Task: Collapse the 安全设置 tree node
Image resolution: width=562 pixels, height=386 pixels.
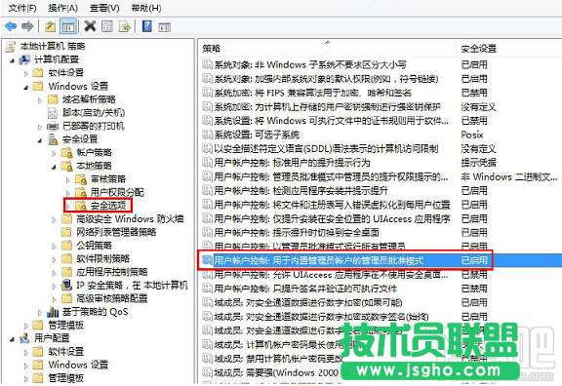Action: [40, 140]
